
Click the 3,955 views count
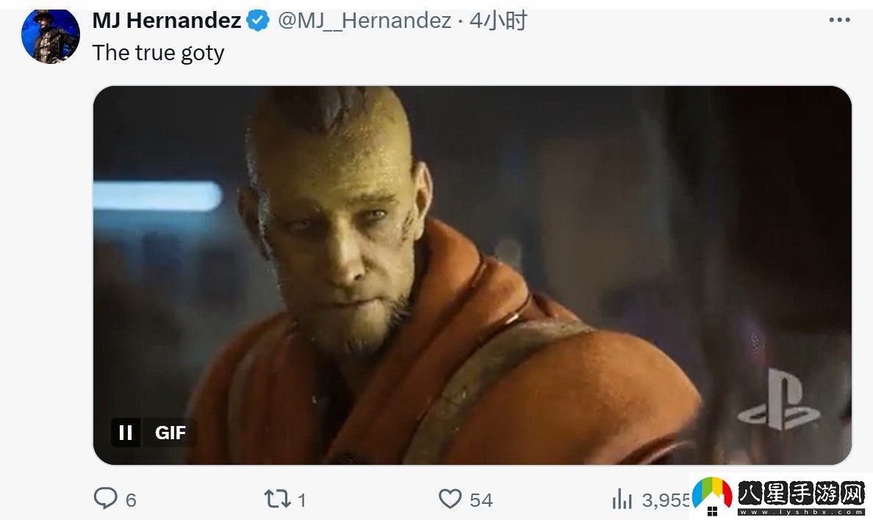coord(667,500)
